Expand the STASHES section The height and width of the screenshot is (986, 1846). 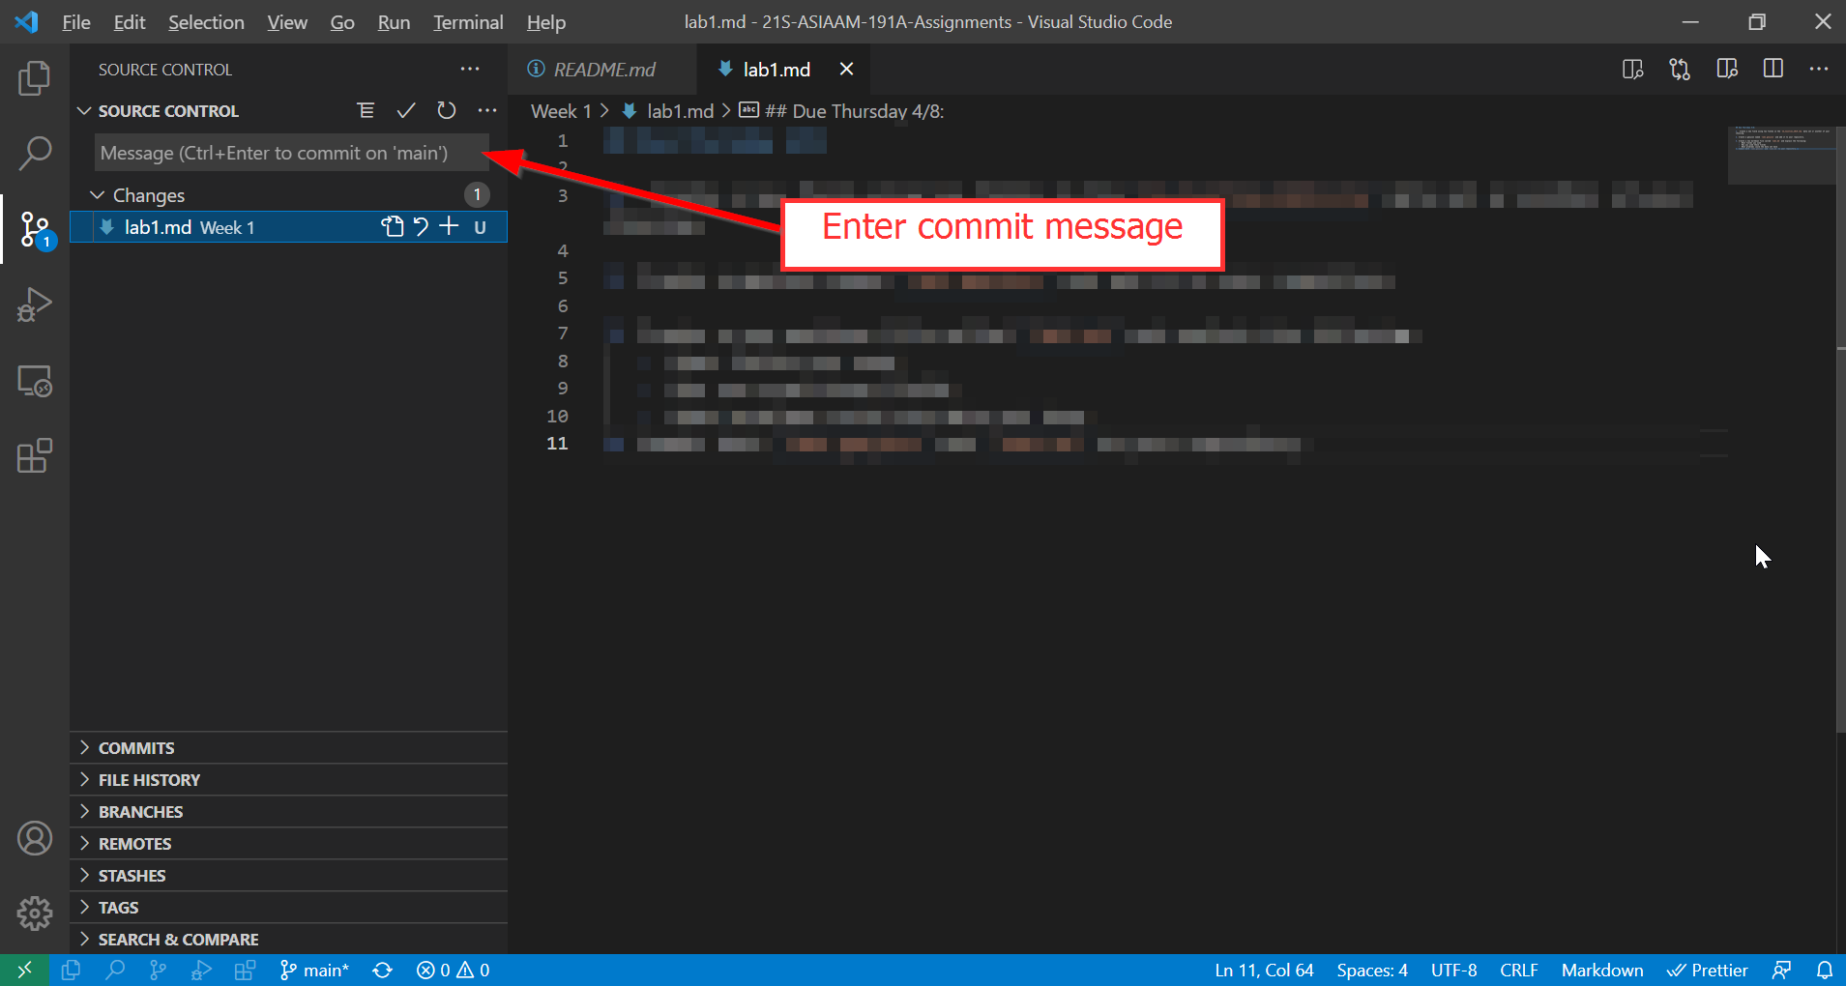(132, 876)
